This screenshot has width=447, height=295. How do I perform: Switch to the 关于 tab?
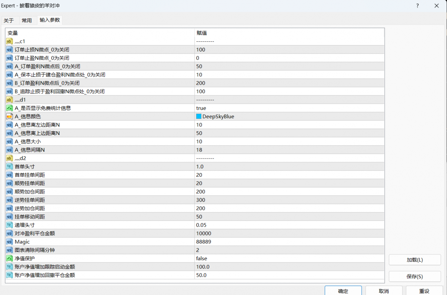9,21
